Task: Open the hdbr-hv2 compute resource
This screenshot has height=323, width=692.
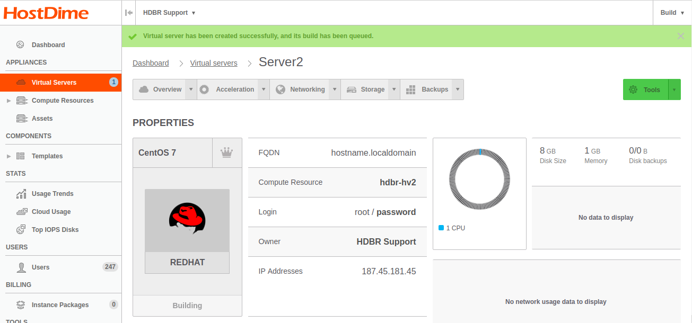Action: [398, 182]
